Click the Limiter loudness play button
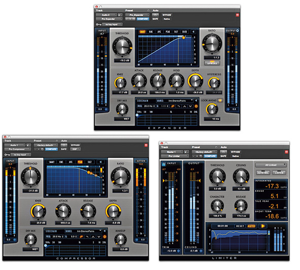Screen dimensions: 300x270 tap(263, 226)
